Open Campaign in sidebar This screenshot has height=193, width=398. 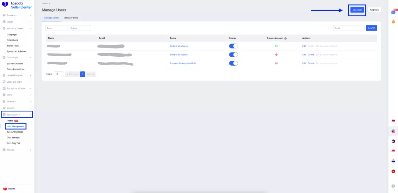(x=12, y=35)
